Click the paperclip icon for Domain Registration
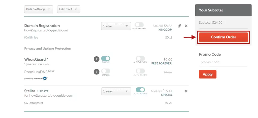Image resolution: width=258 pixels, height=118 pixels. pos(180,26)
